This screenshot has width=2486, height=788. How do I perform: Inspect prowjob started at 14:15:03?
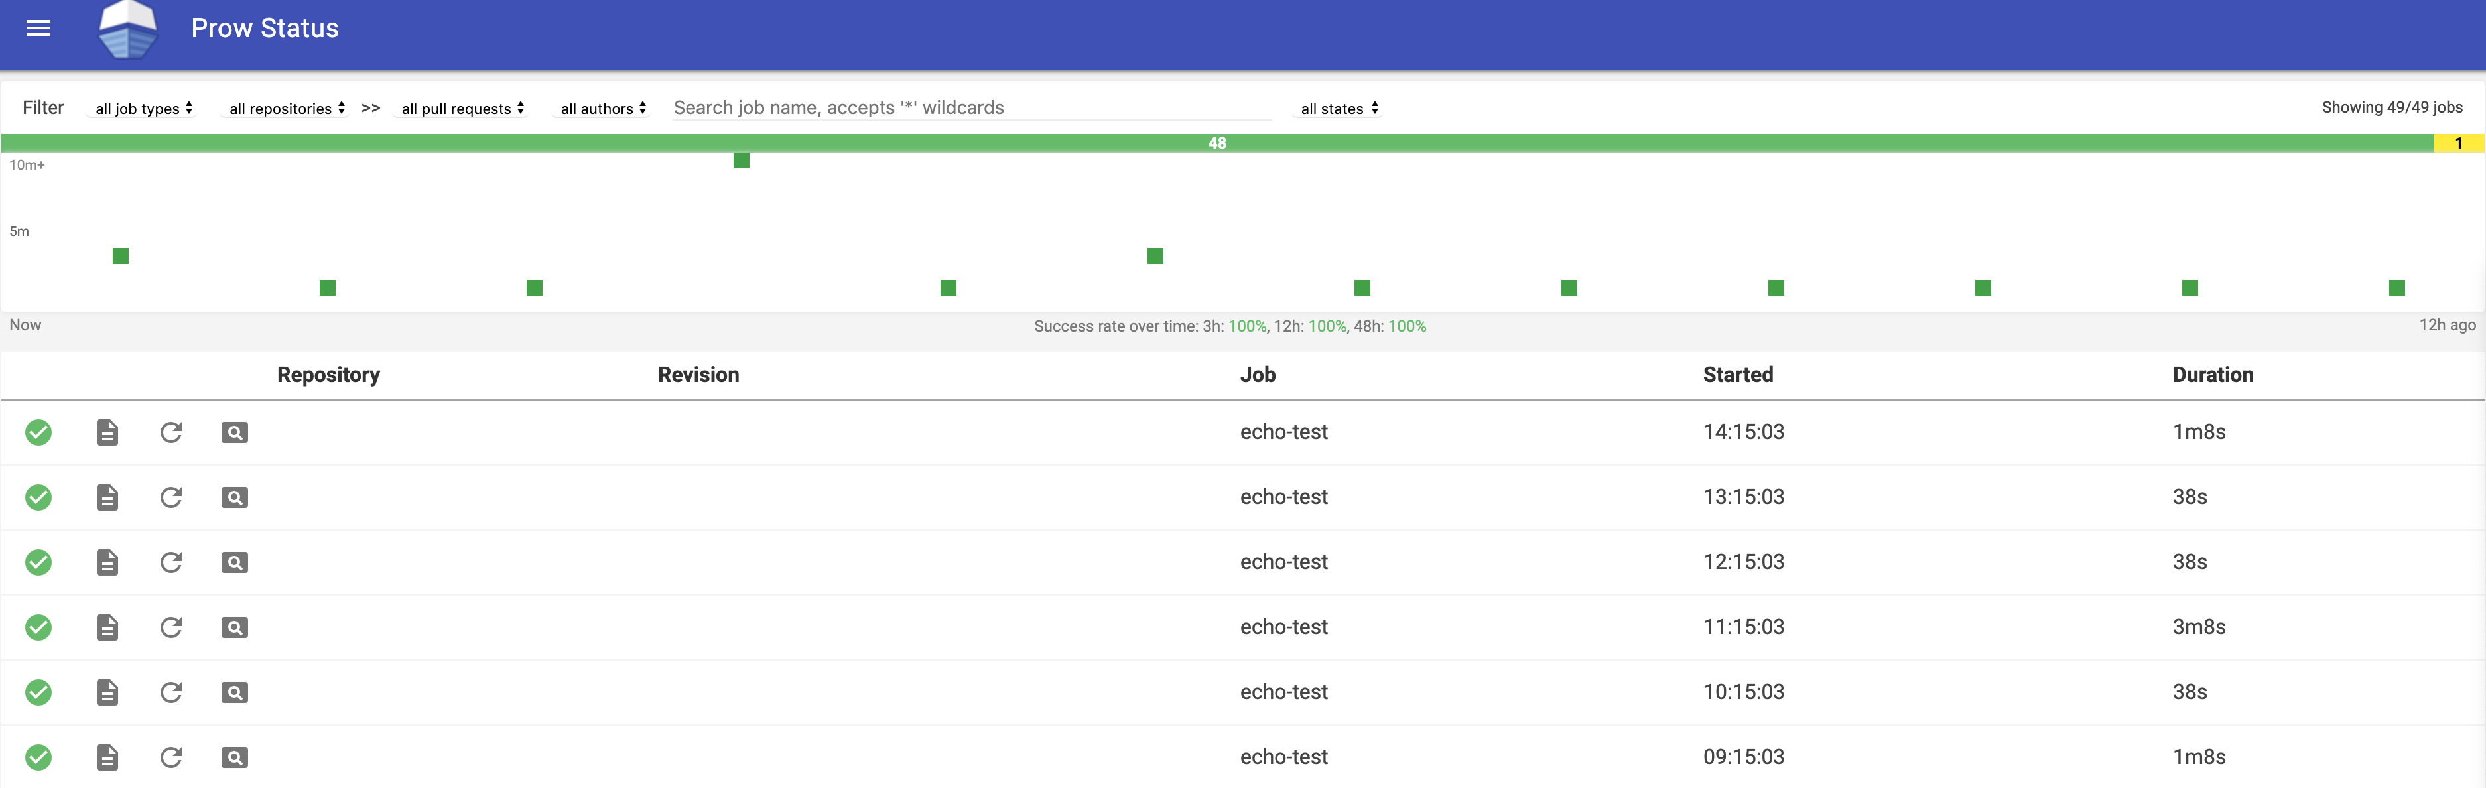(x=235, y=432)
